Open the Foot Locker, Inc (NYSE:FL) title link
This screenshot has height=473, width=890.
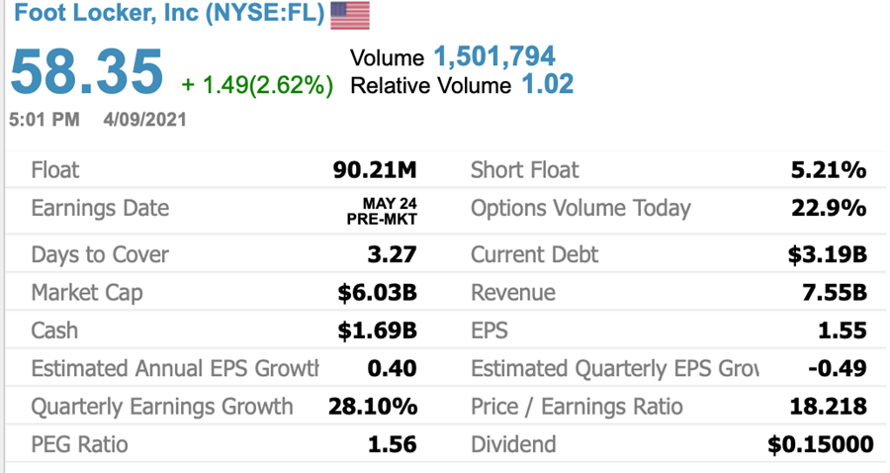tap(169, 14)
